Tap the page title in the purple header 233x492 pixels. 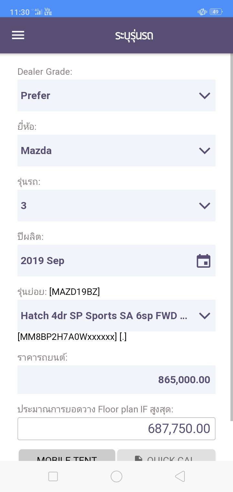pyautogui.click(x=134, y=35)
